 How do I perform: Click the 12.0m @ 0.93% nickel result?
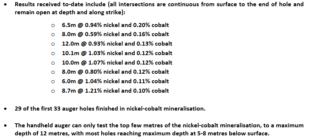point(117,44)
